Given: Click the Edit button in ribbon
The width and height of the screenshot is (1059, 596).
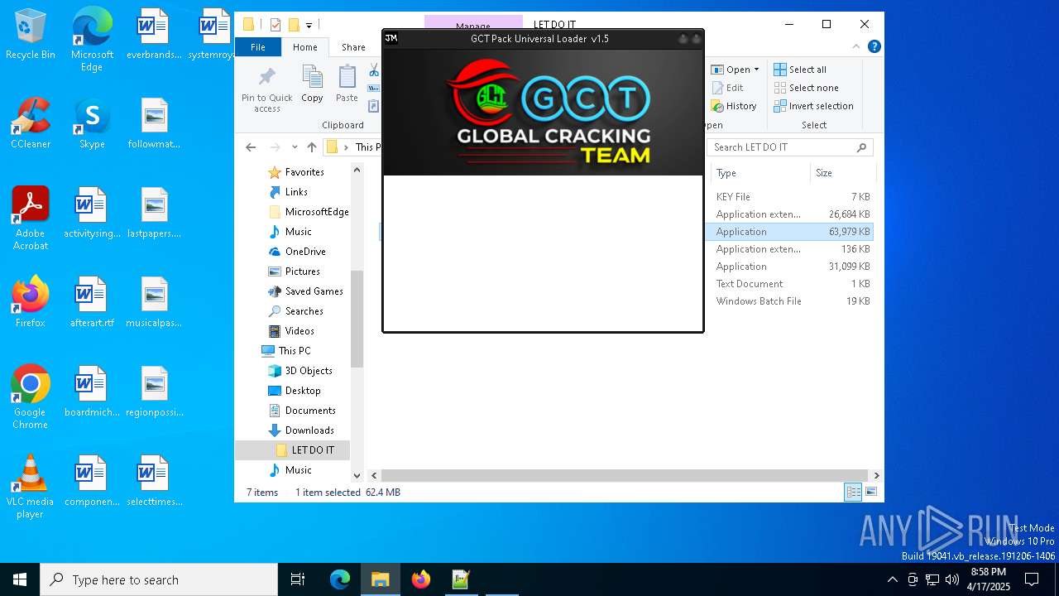Looking at the screenshot, I should [727, 88].
